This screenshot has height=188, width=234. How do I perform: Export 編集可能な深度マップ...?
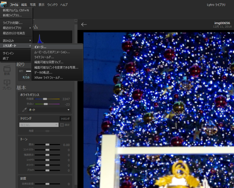click(57, 62)
